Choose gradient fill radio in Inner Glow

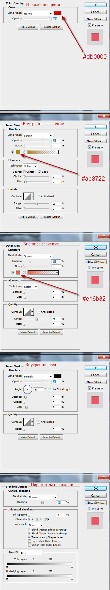[25, 152]
